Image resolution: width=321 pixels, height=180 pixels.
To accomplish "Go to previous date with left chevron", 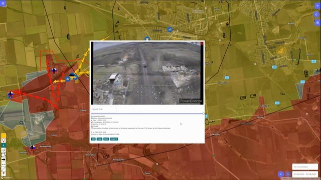I will [x=281, y=174].
